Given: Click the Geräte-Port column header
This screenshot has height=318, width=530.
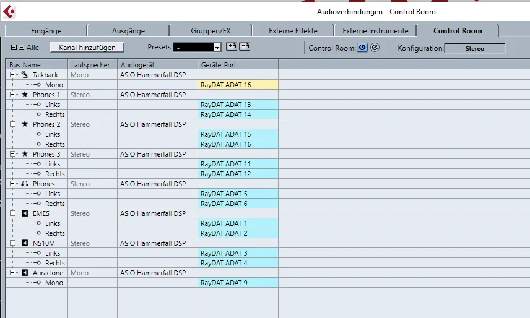Looking at the screenshot, I should point(238,65).
